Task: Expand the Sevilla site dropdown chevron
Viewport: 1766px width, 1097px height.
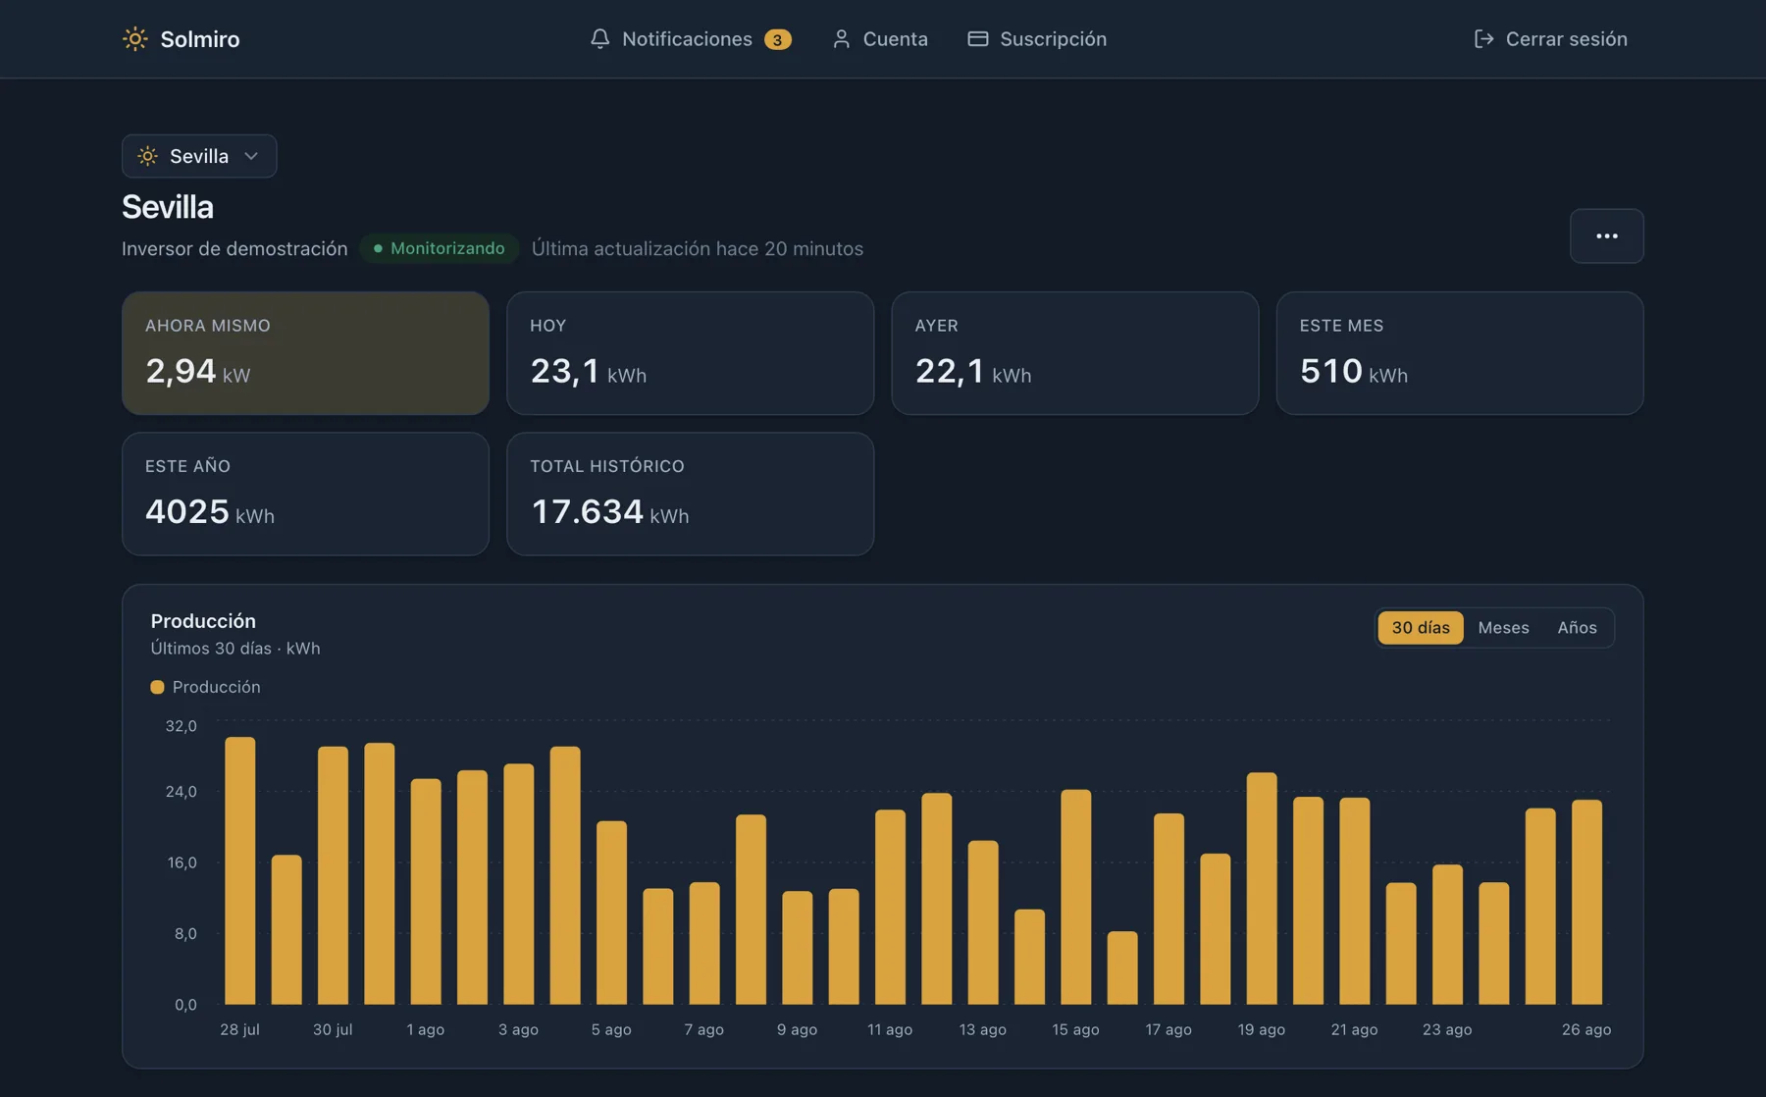Action: [251, 156]
